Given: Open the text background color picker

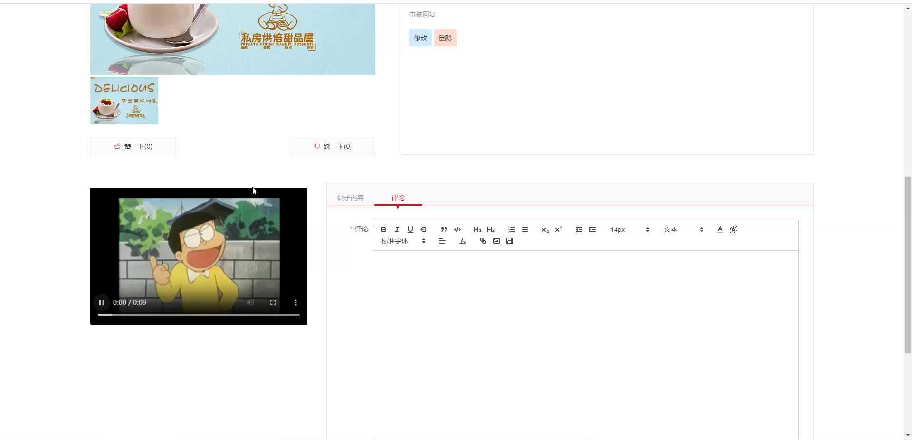Looking at the screenshot, I should tap(733, 229).
